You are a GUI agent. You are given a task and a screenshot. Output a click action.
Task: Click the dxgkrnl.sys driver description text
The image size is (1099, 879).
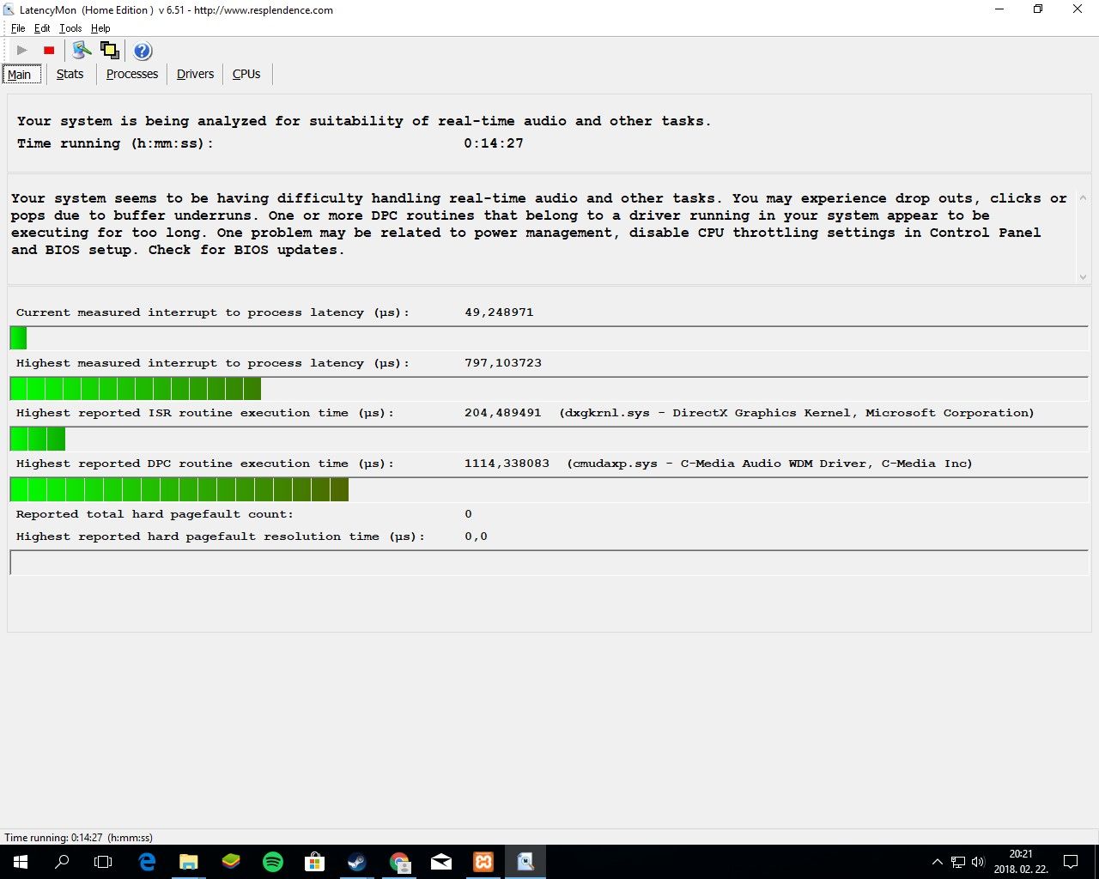point(797,413)
